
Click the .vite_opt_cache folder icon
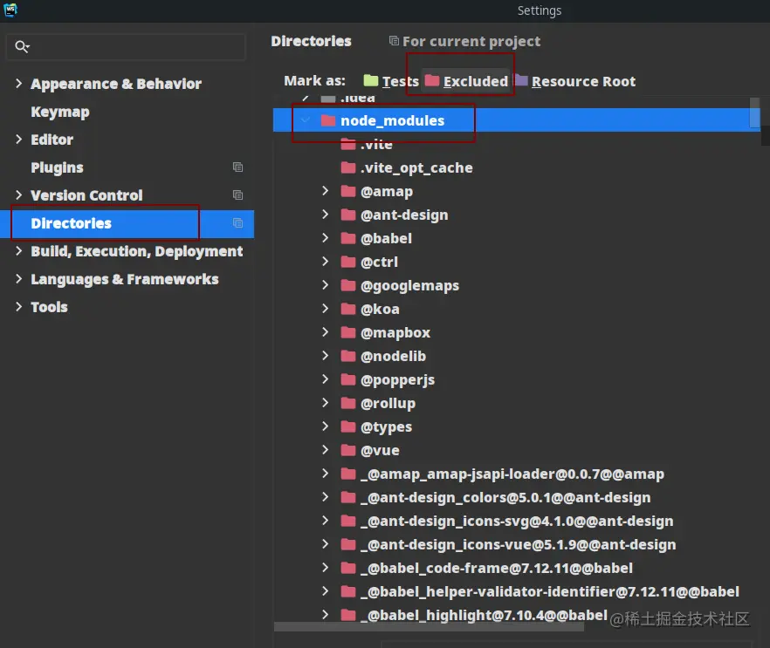348,167
